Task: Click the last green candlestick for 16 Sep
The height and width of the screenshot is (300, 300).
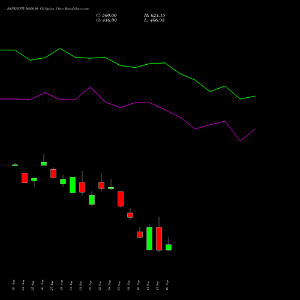Action: (169, 247)
